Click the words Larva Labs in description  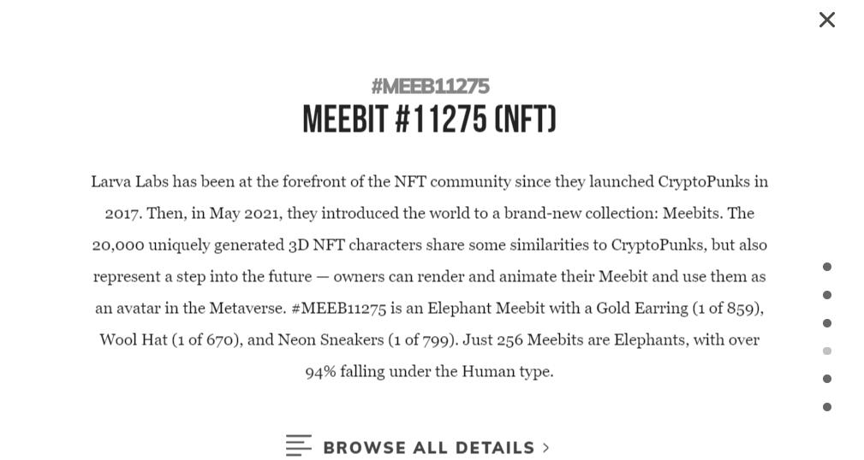[129, 182]
